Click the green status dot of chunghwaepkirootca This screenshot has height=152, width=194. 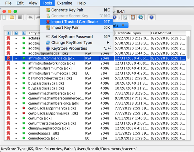(x=24, y=128)
